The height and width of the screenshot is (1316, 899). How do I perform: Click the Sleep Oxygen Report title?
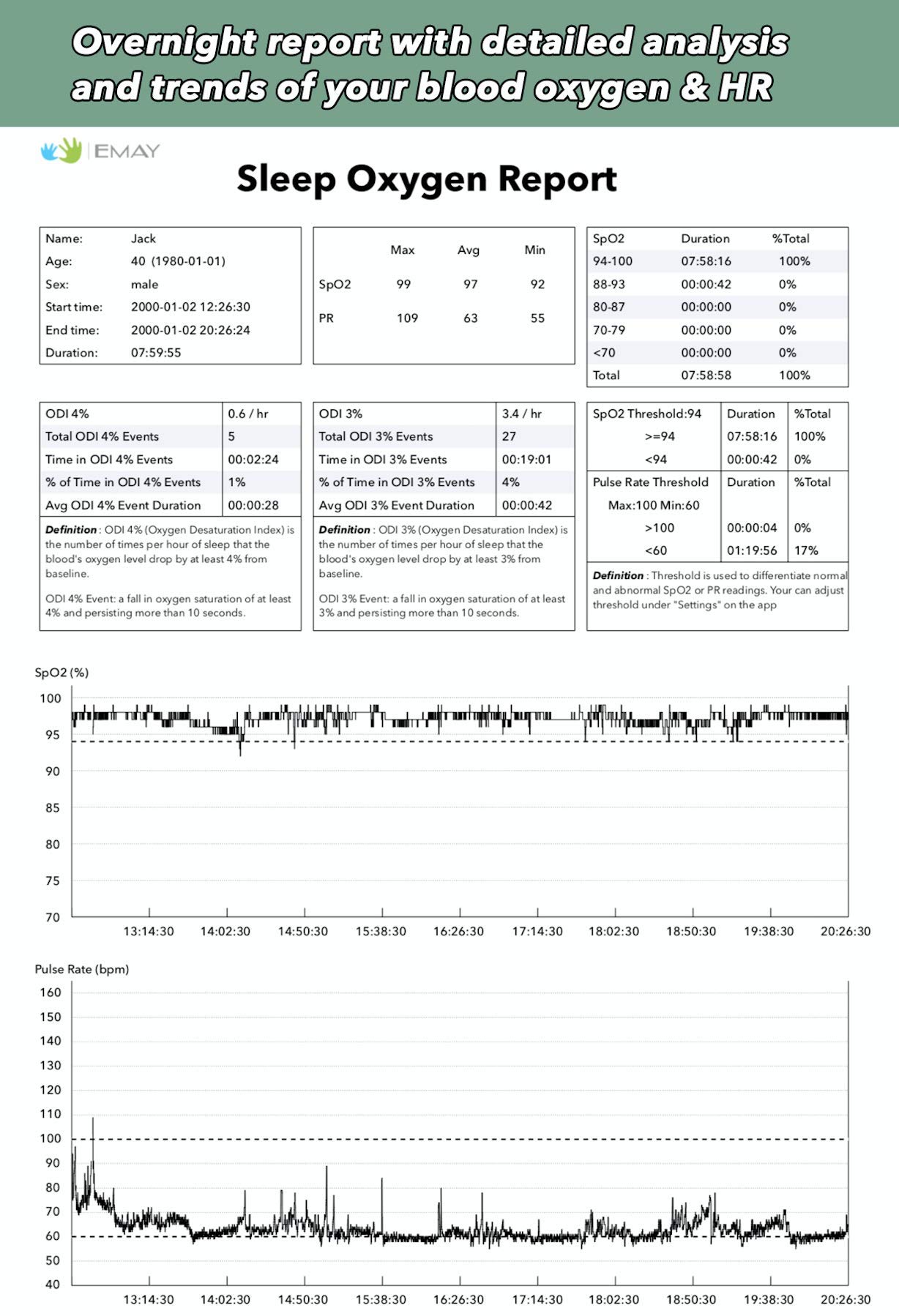tap(427, 180)
